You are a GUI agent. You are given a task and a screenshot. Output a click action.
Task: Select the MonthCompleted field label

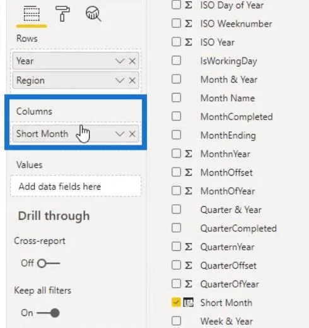(236, 117)
